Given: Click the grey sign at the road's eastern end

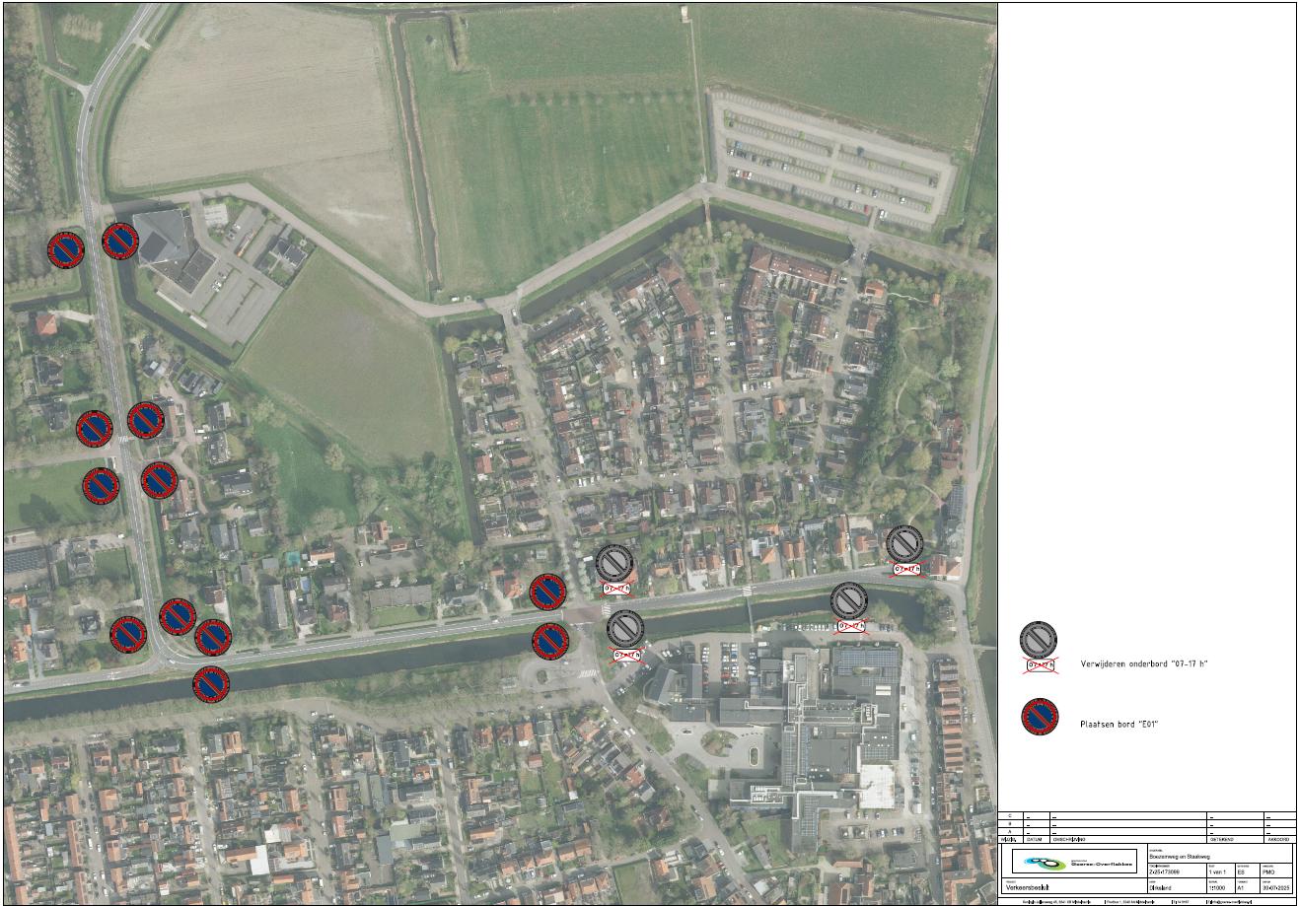Looking at the screenshot, I should [x=904, y=543].
